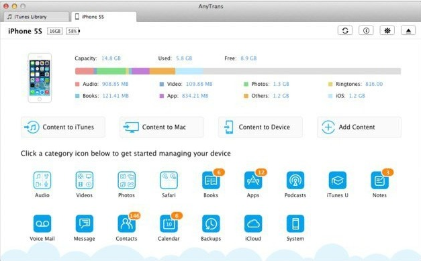Open the System category
The image size is (421, 263).
pos(295,223)
